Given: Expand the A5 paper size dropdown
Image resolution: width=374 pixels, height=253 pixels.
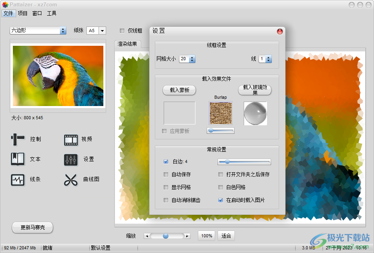Looking at the screenshot, I should (102, 31).
